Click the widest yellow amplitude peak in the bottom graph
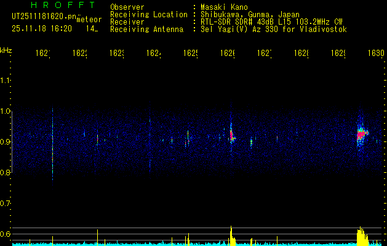Viewport: 387px width, 246px height. [x=362, y=236]
